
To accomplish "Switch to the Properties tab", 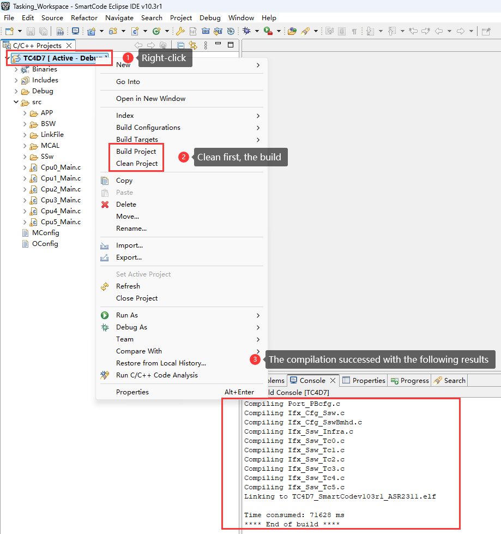I will 364,381.
